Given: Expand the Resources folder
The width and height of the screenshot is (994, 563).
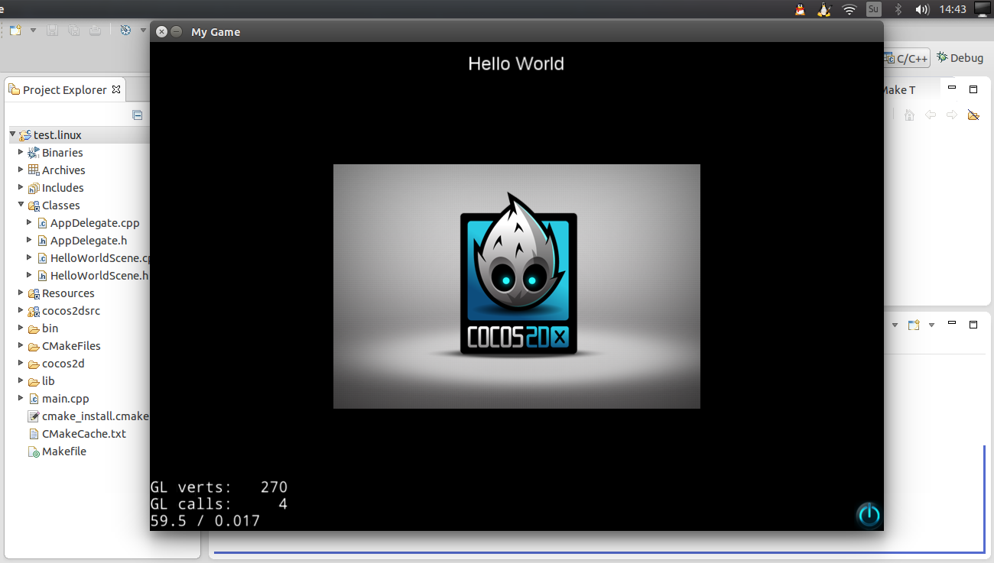Looking at the screenshot, I should [x=21, y=293].
